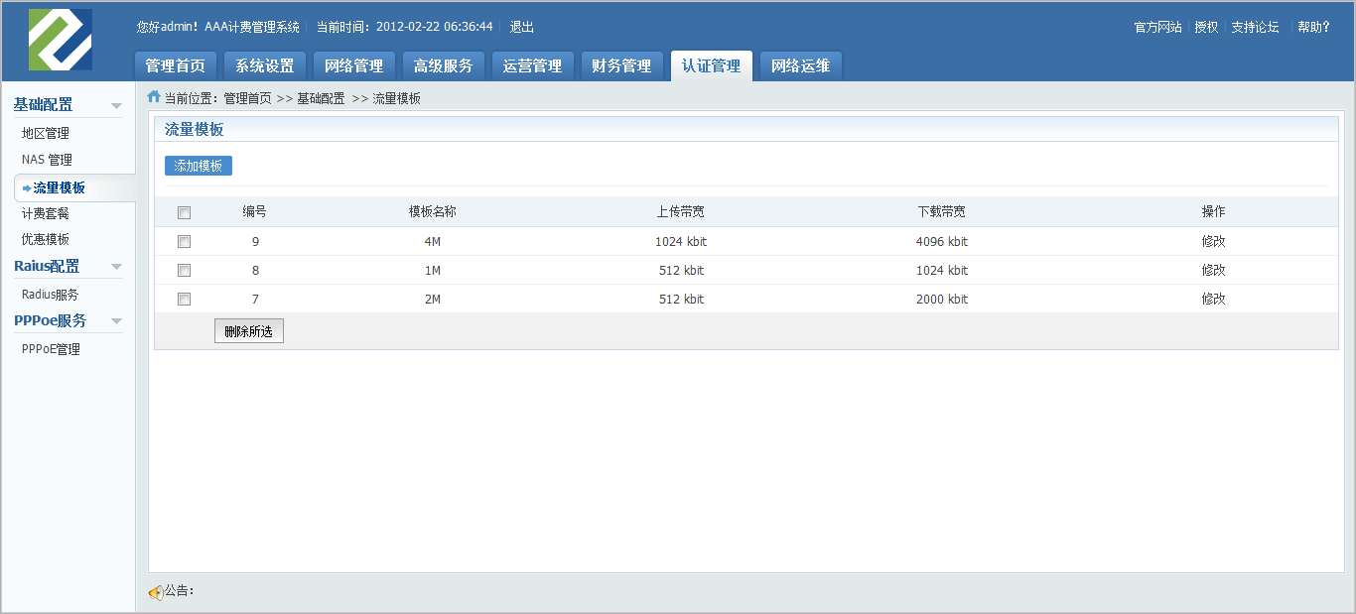Go to the 财务管理 tab
Viewport: 1356px width, 614px height.
pyautogui.click(x=621, y=65)
